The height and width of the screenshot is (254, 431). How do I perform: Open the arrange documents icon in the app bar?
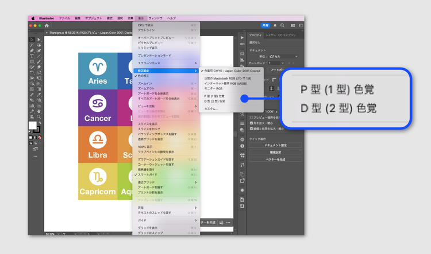293,25
